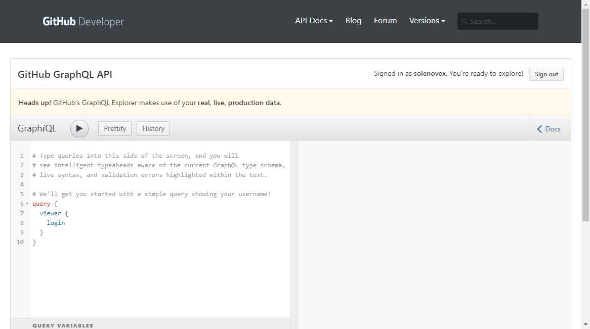The width and height of the screenshot is (590, 329).
Task: Click the Heads up! warning text
Action: pyautogui.click(x=34, y=103)
